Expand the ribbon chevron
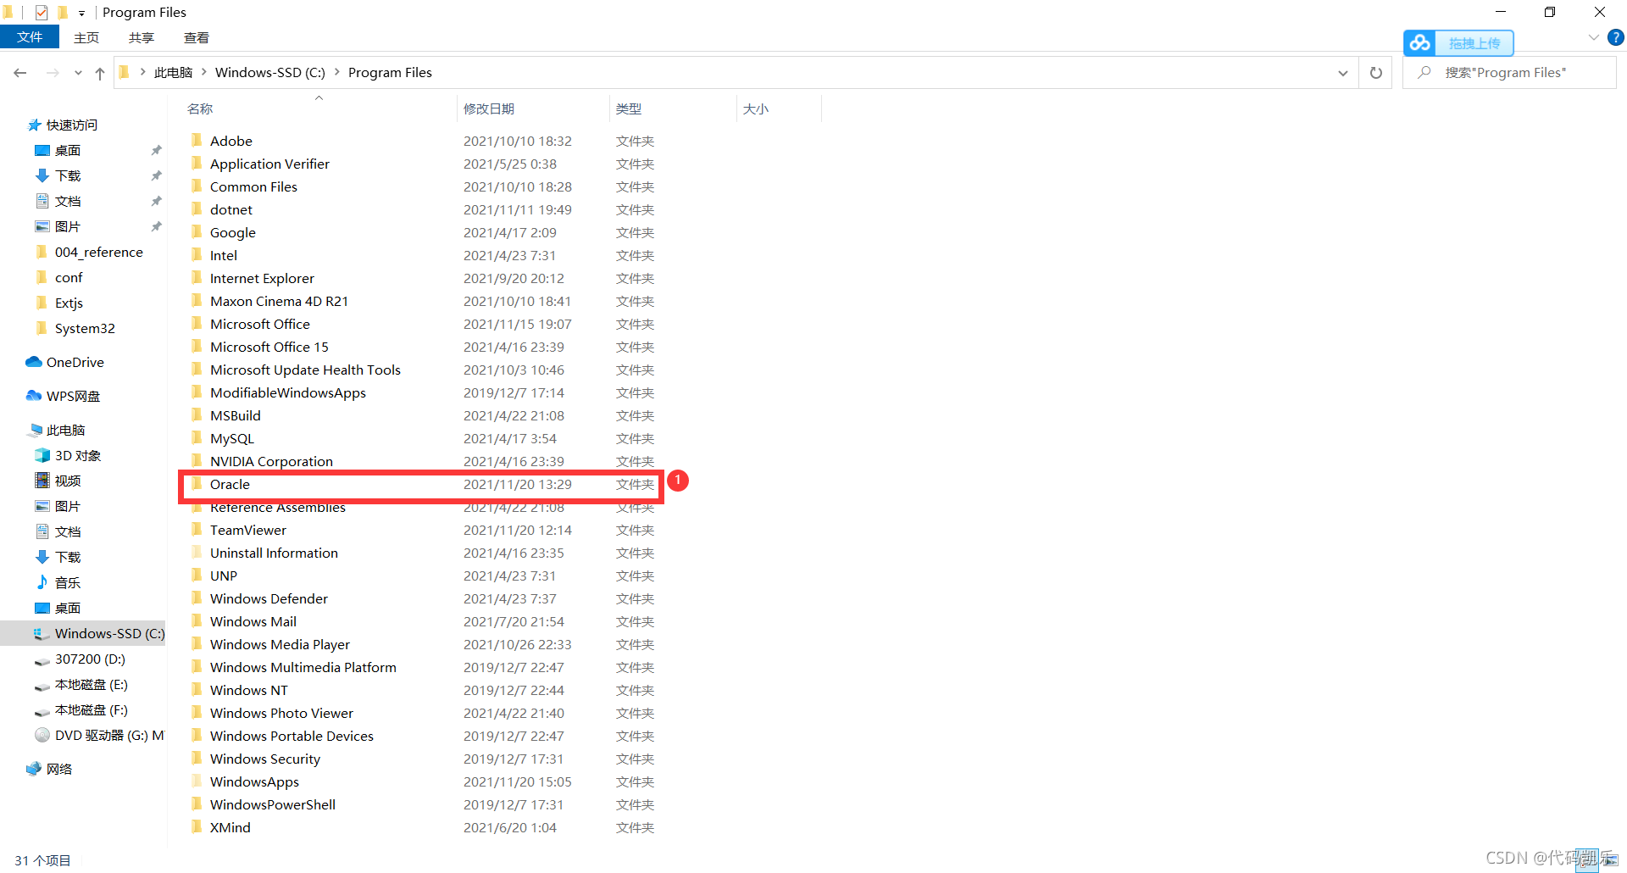Image resolution: width=1627 pixels, height=873 pixels. point(1593,37)
